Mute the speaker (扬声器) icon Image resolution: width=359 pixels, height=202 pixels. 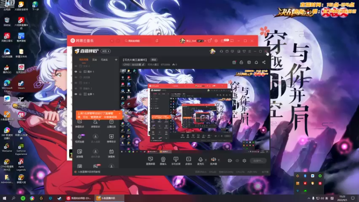coord(213,159)
